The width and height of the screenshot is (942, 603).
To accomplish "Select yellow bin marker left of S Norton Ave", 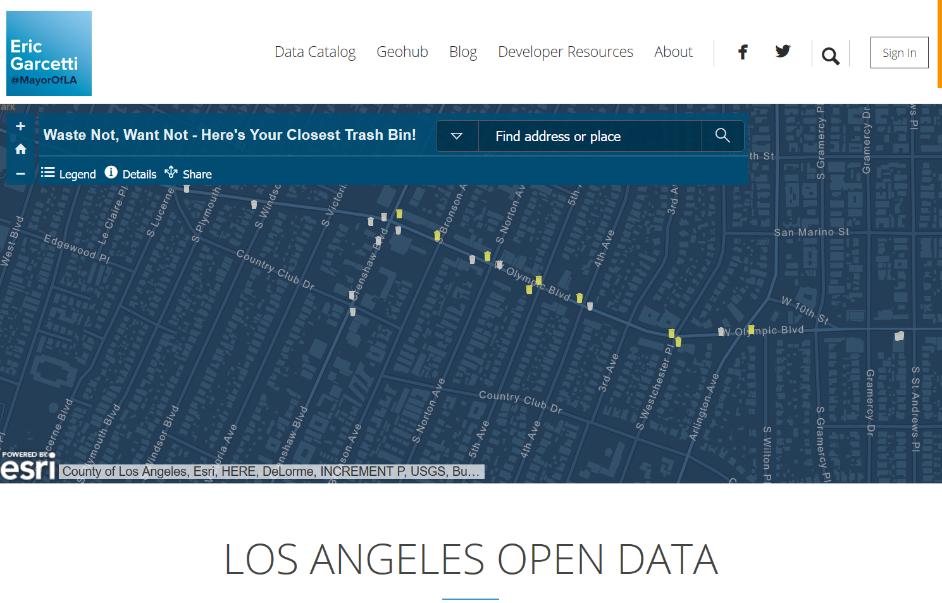I will click(487, 256).
